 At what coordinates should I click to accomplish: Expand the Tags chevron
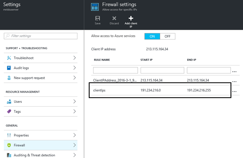click(x=75, y=112)
